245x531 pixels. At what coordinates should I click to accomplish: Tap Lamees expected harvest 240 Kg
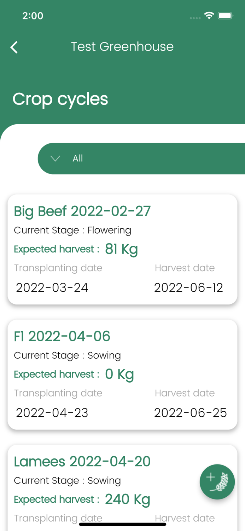click(127, 499)
